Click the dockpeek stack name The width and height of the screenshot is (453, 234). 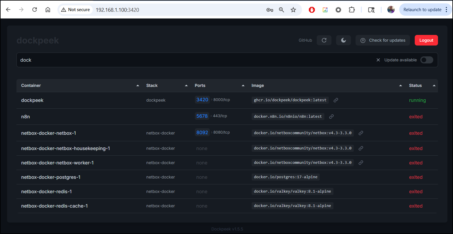(156, 100)
